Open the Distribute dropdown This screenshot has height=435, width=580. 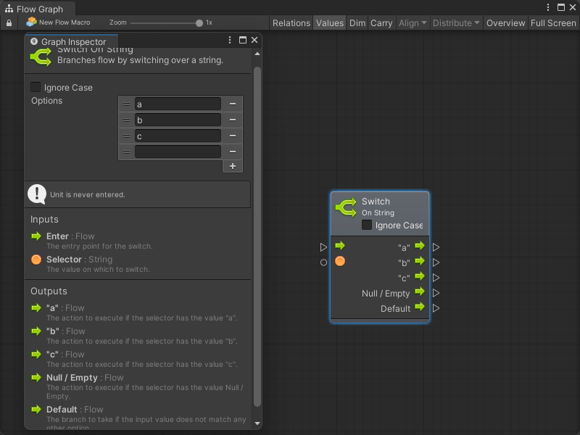coord(456,23)
